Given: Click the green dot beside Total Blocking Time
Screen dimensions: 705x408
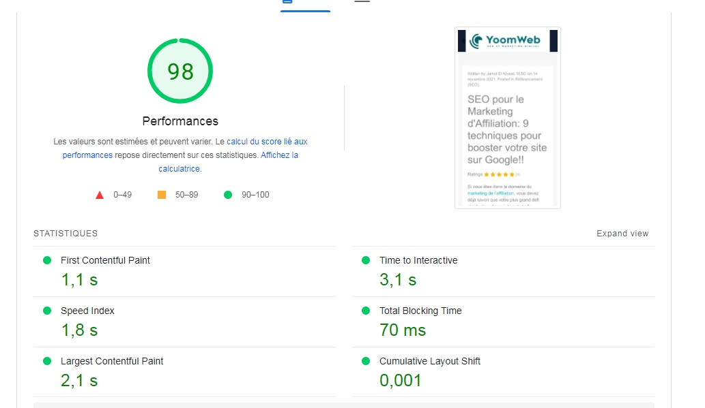Looking at the screenshot, I should (366, 311).
